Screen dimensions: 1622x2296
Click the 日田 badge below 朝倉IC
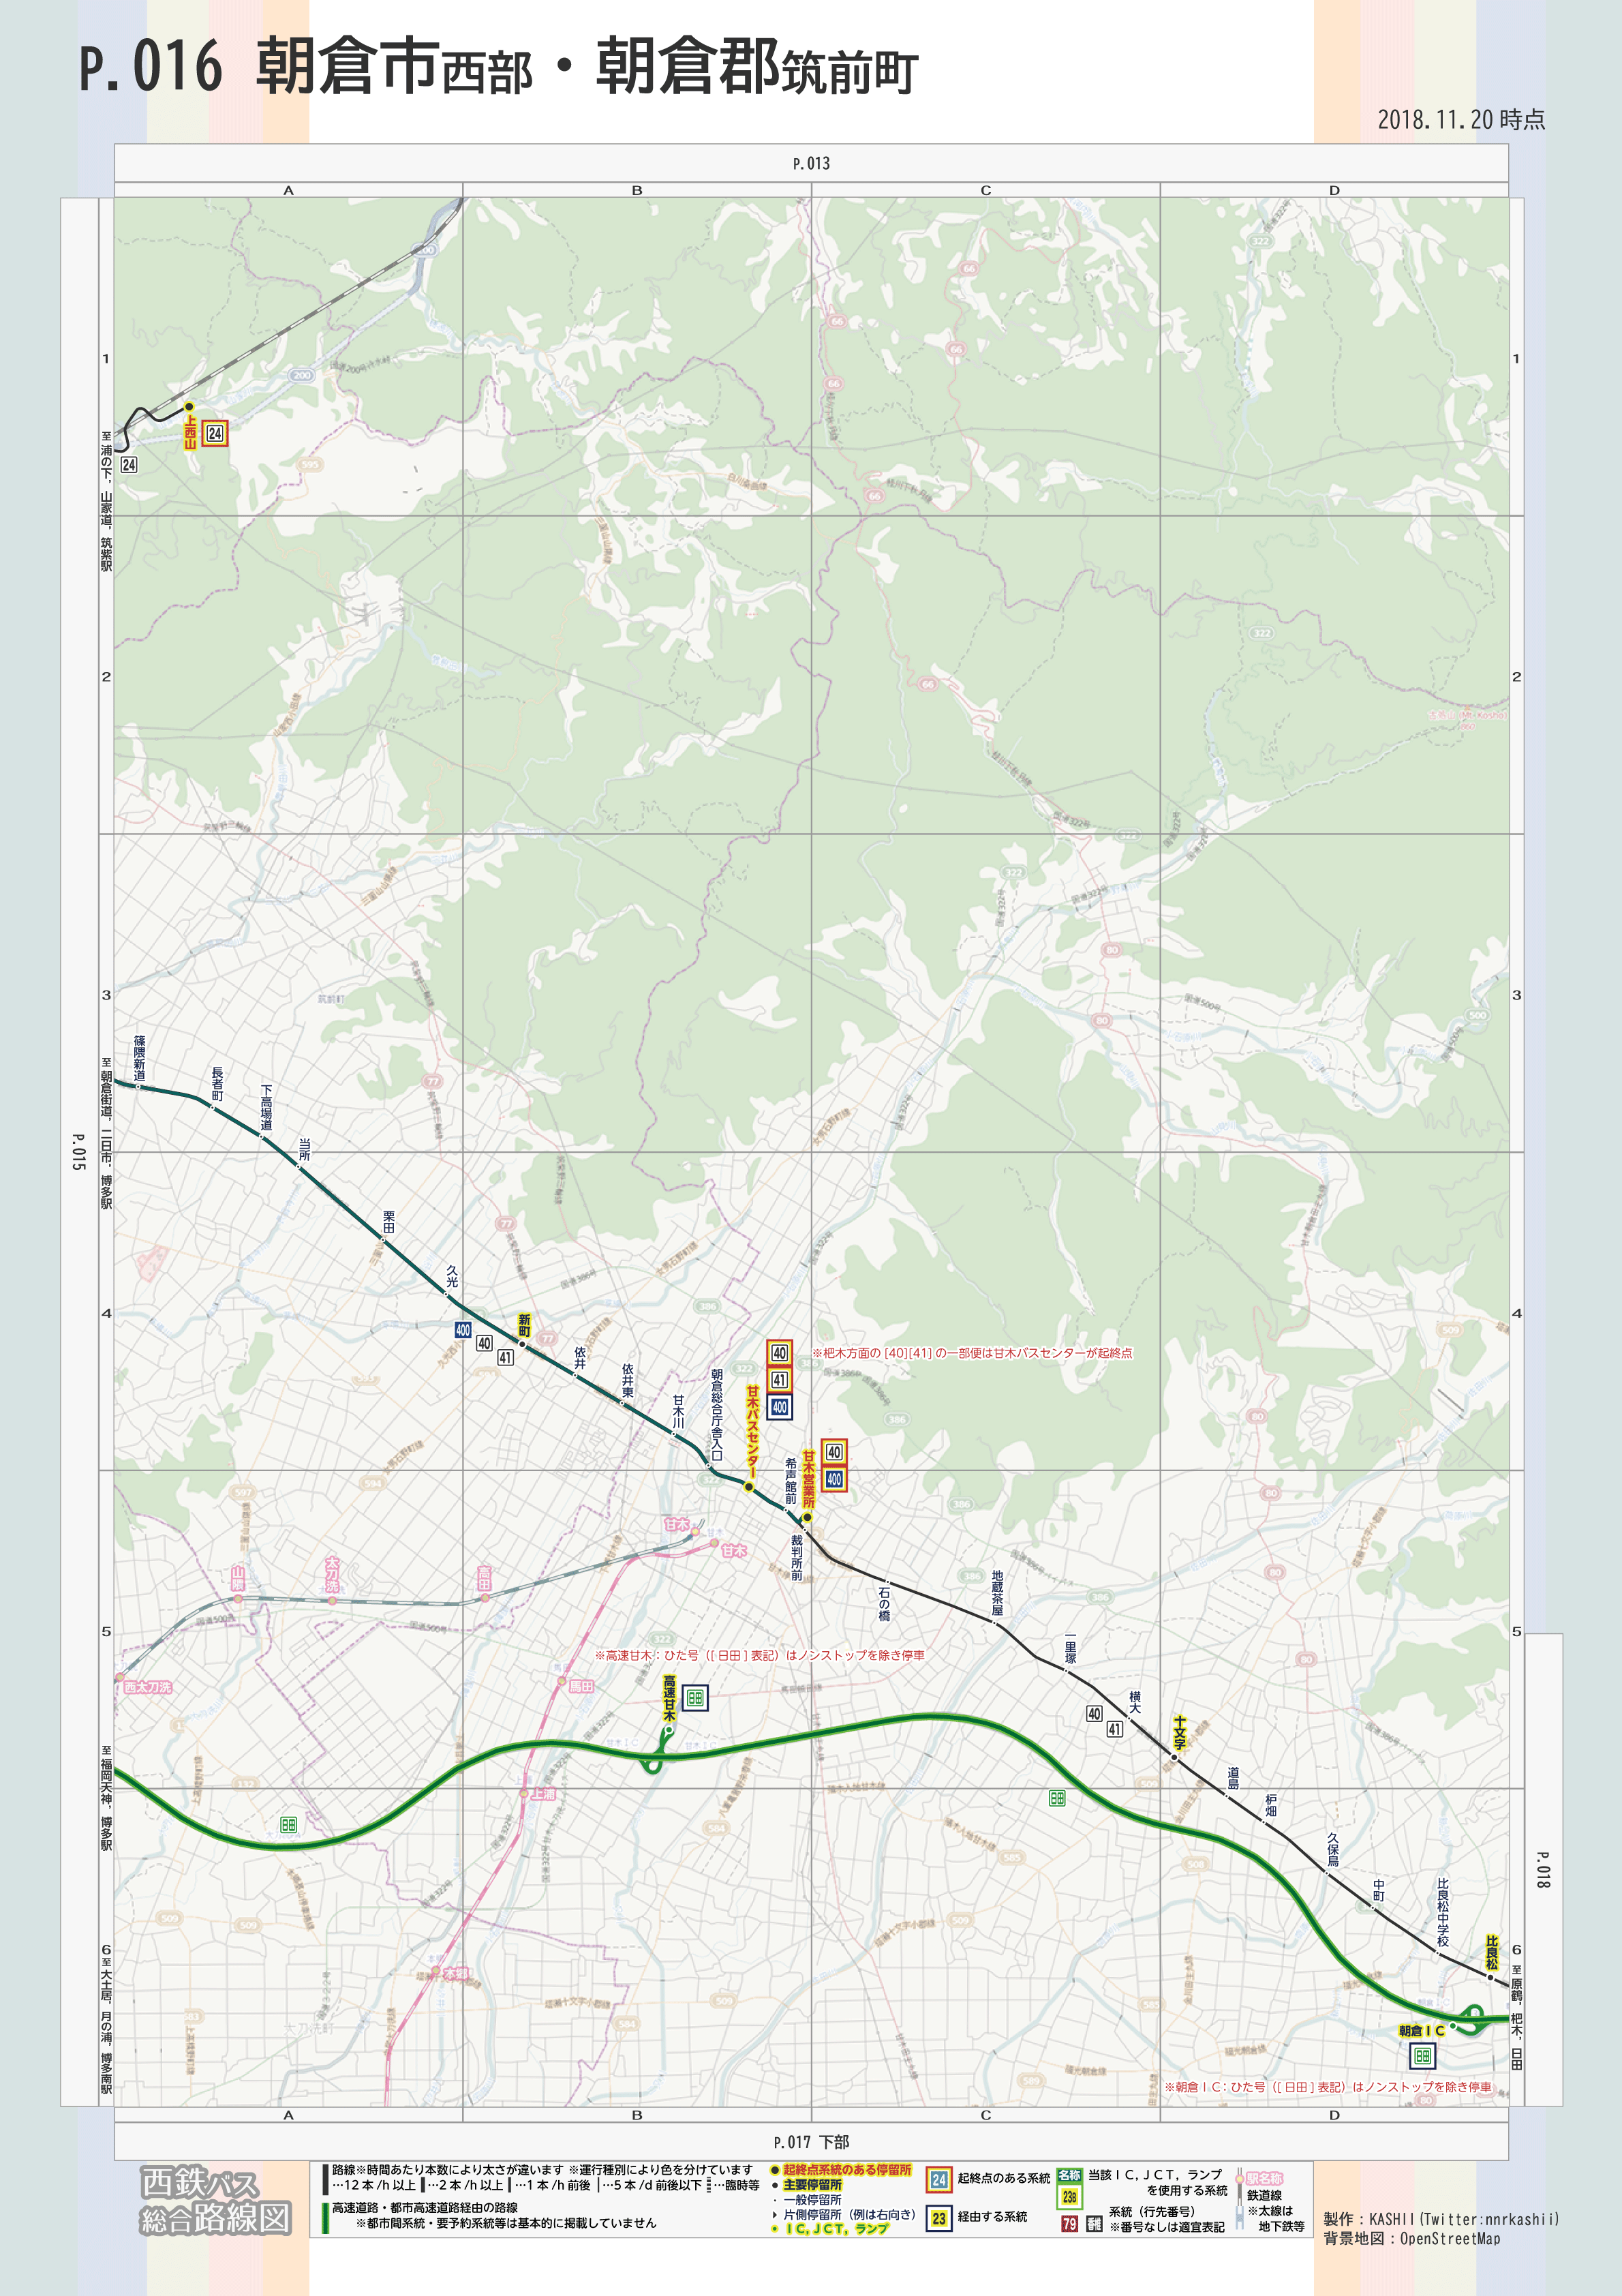point(1422,2056)
